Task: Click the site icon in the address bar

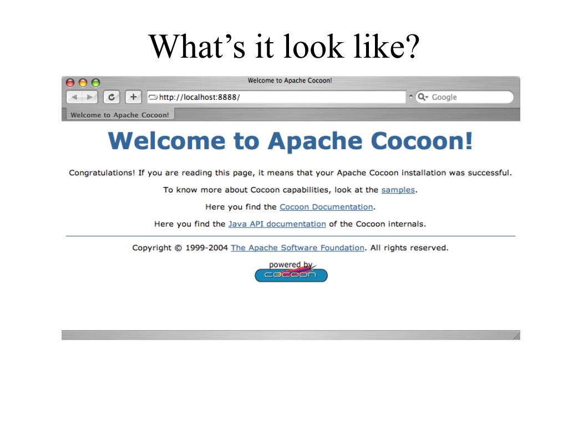Action: (153, 97)
